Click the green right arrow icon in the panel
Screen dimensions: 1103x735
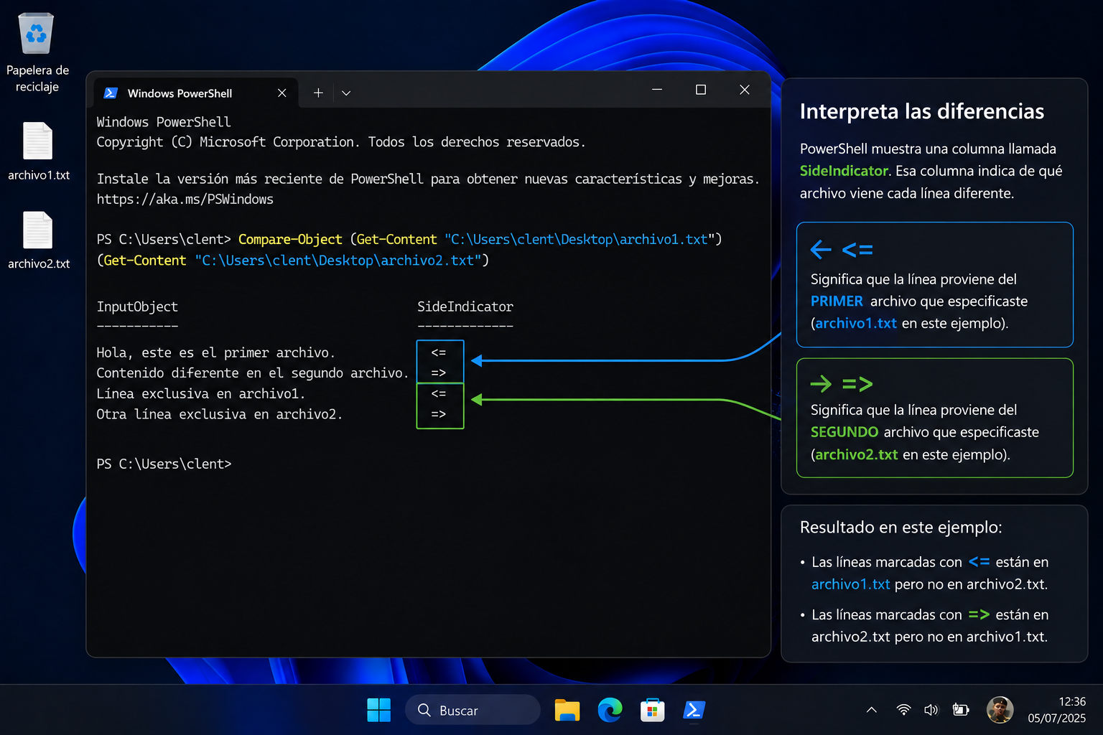coord(821,384)
